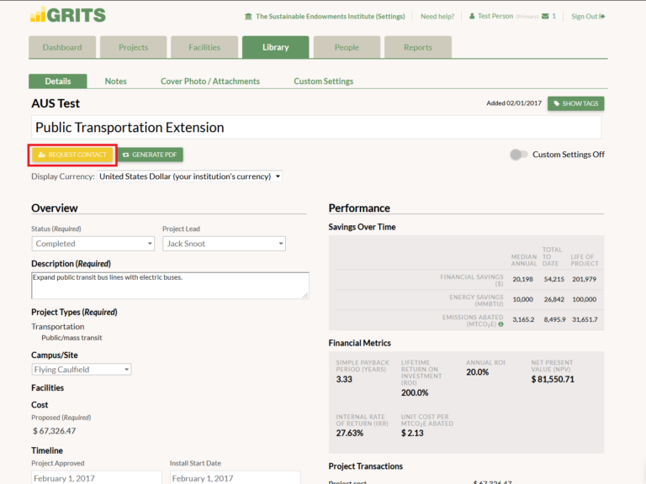The height and width of the screenshot is (484, 646).
Task: Click the project title input field
Action: [316, 128]
